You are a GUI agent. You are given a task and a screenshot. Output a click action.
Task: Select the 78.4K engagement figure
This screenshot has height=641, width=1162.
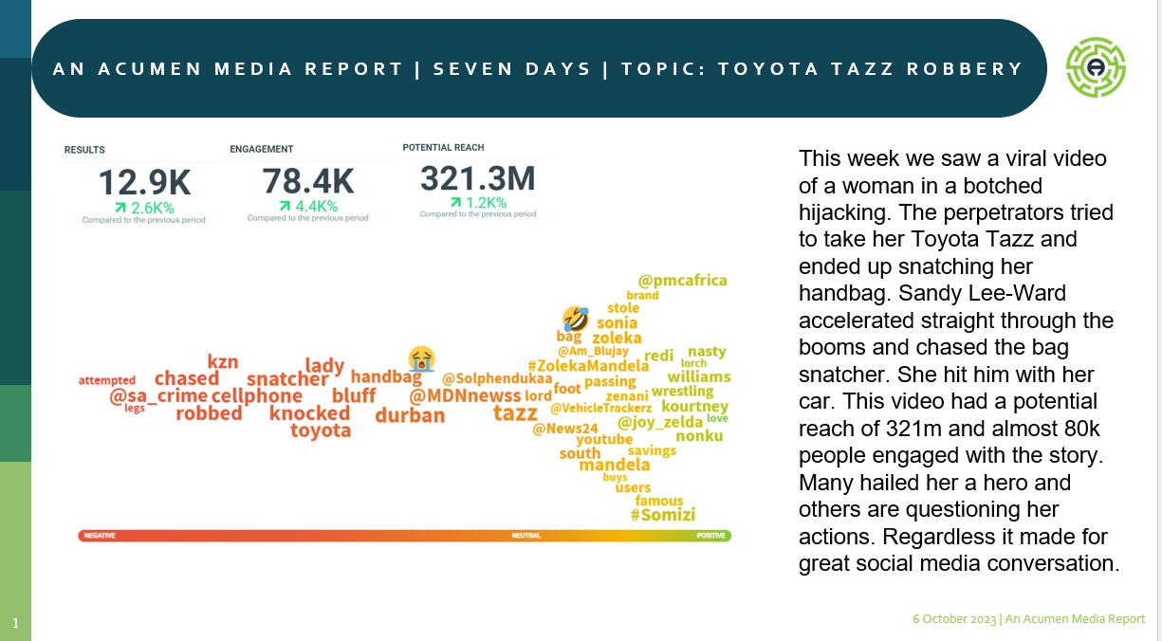tap(308, 181)
